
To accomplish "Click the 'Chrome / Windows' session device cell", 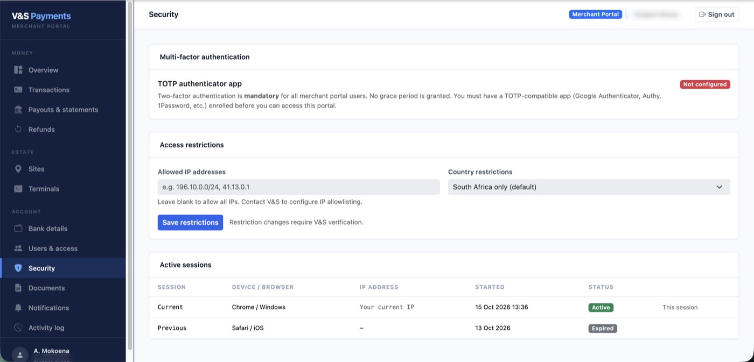I will click(259, 307).
